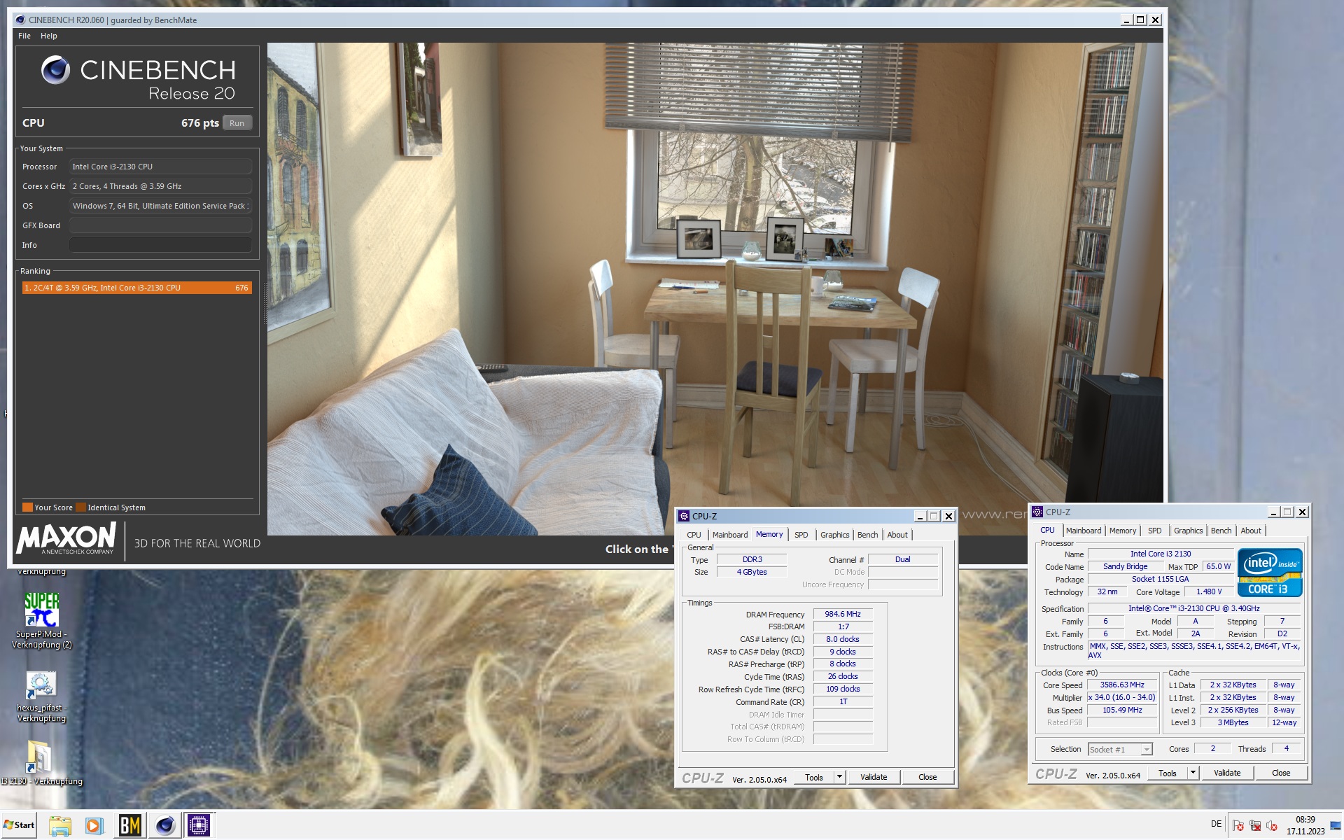Image resolution: width=1344 pixels, height=840 pixels.
Task: Click the Core Voltage value 1.480 V
Action: pyautogui.click(x=1209, y=591)
